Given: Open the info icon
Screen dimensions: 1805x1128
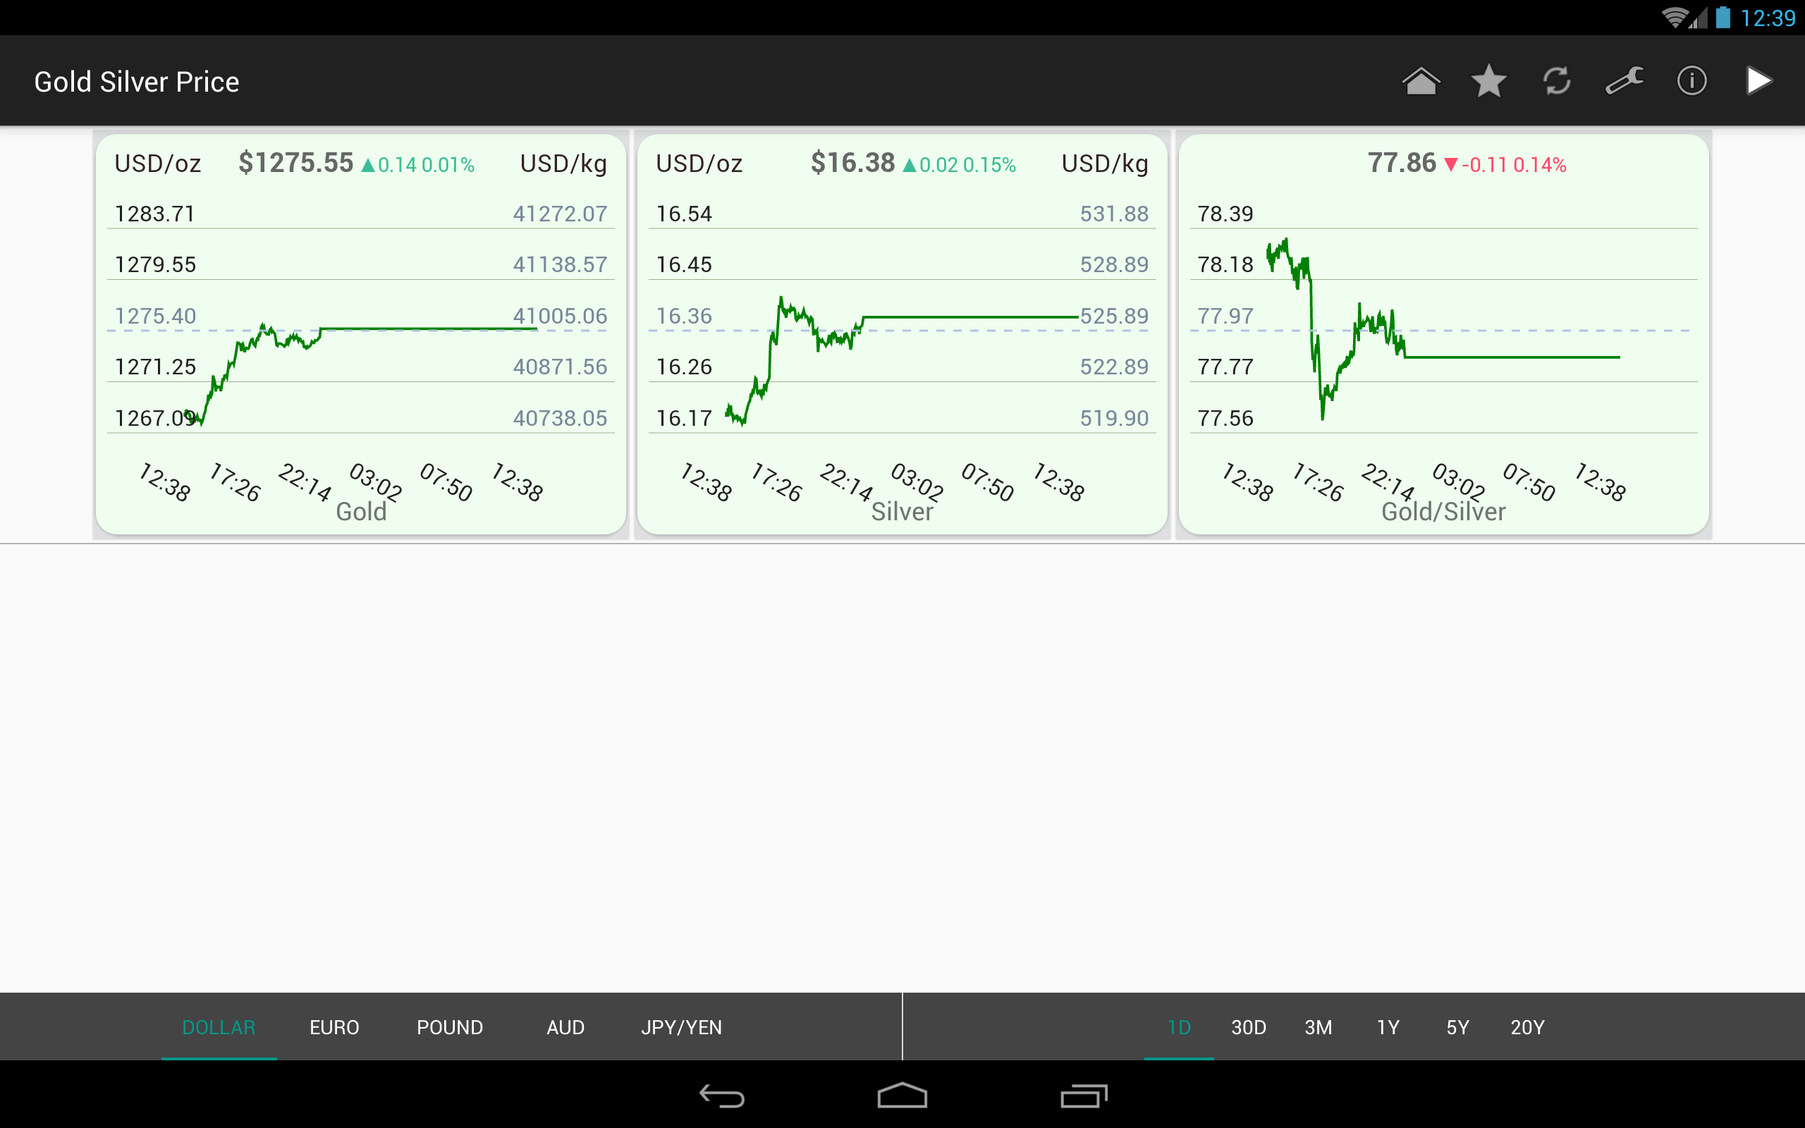Looking at the screenshot, I should click(1691, 80).
